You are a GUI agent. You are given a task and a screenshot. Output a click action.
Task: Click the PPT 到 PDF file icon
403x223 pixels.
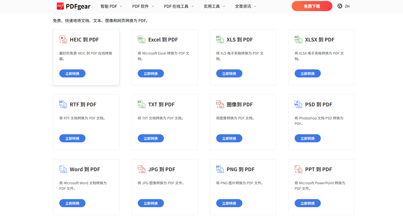[298, 169]
